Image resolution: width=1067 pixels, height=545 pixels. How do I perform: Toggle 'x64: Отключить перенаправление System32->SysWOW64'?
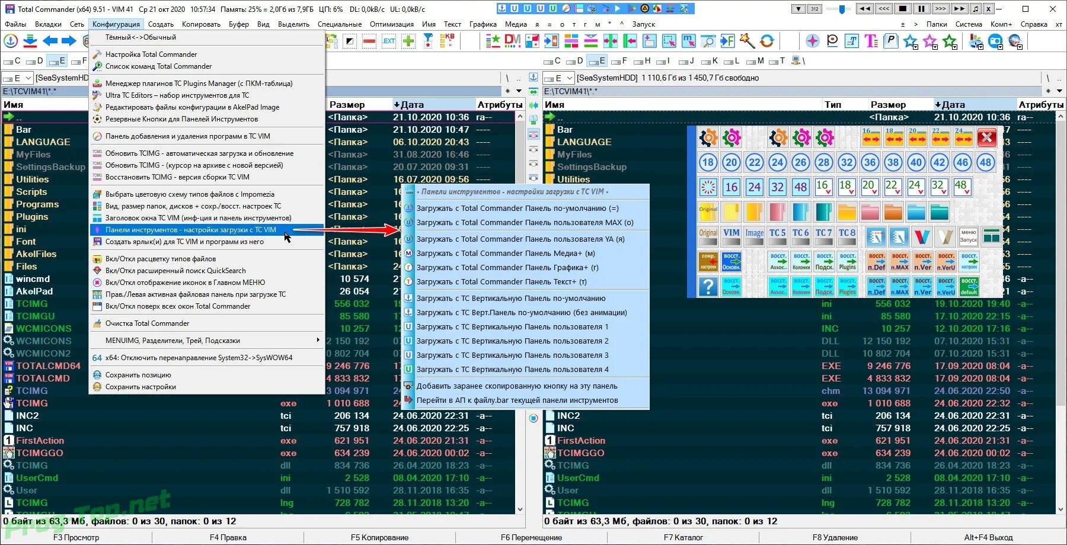coord(207,358)
